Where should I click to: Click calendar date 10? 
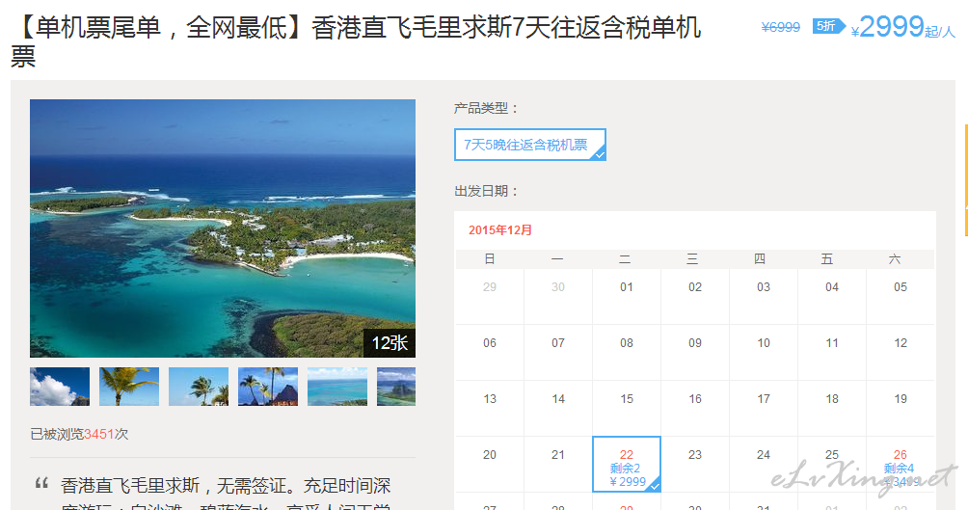764,342
